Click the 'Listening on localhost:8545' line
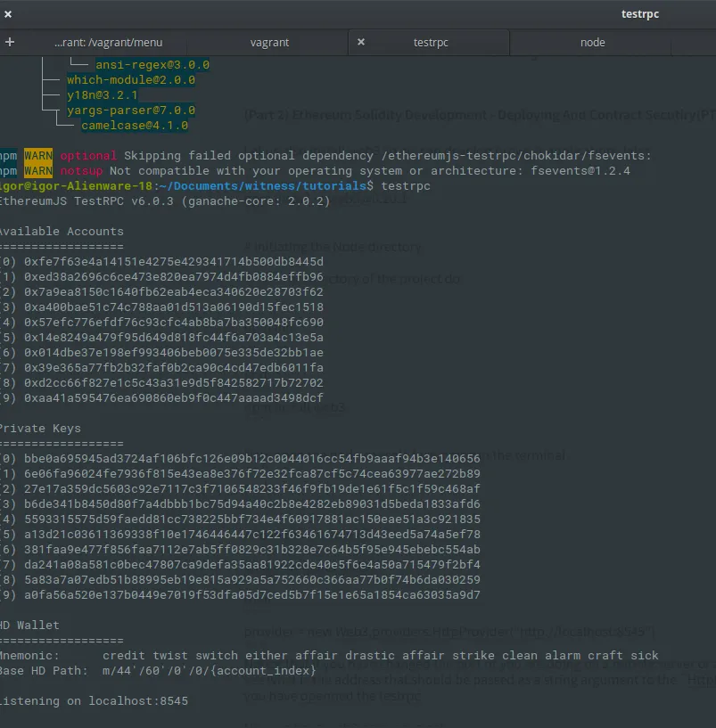The height and width of the screenshot is (728, 716). coord(94,701)
